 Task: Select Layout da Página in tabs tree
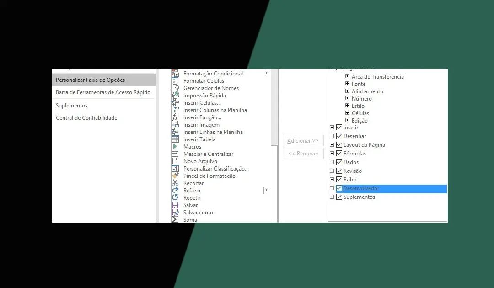(x=364, y=145)
